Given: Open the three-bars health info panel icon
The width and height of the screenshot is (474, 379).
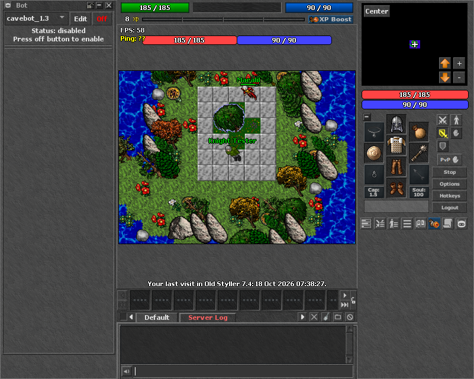Looking at the screenshot, I should (366, 223).
